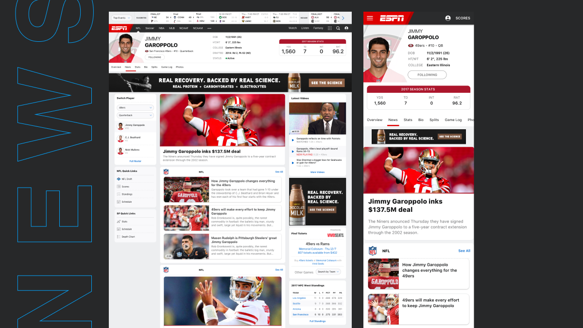Open Full Roster link
This screenshot has width=583, height=328.
[135, 161]
